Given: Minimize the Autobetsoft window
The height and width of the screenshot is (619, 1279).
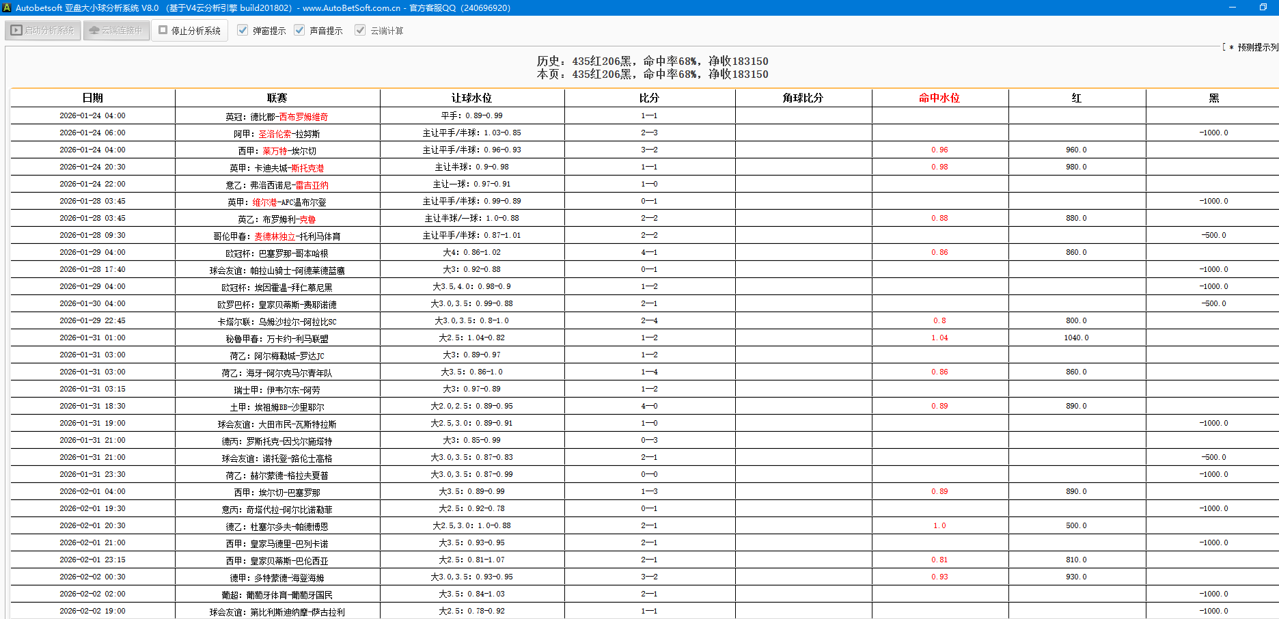Looking at the screenshot, I should (x=1233, y=8).
